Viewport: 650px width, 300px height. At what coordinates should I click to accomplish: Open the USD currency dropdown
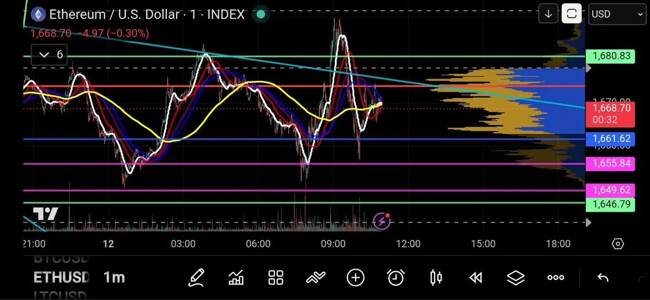(616, 14)
